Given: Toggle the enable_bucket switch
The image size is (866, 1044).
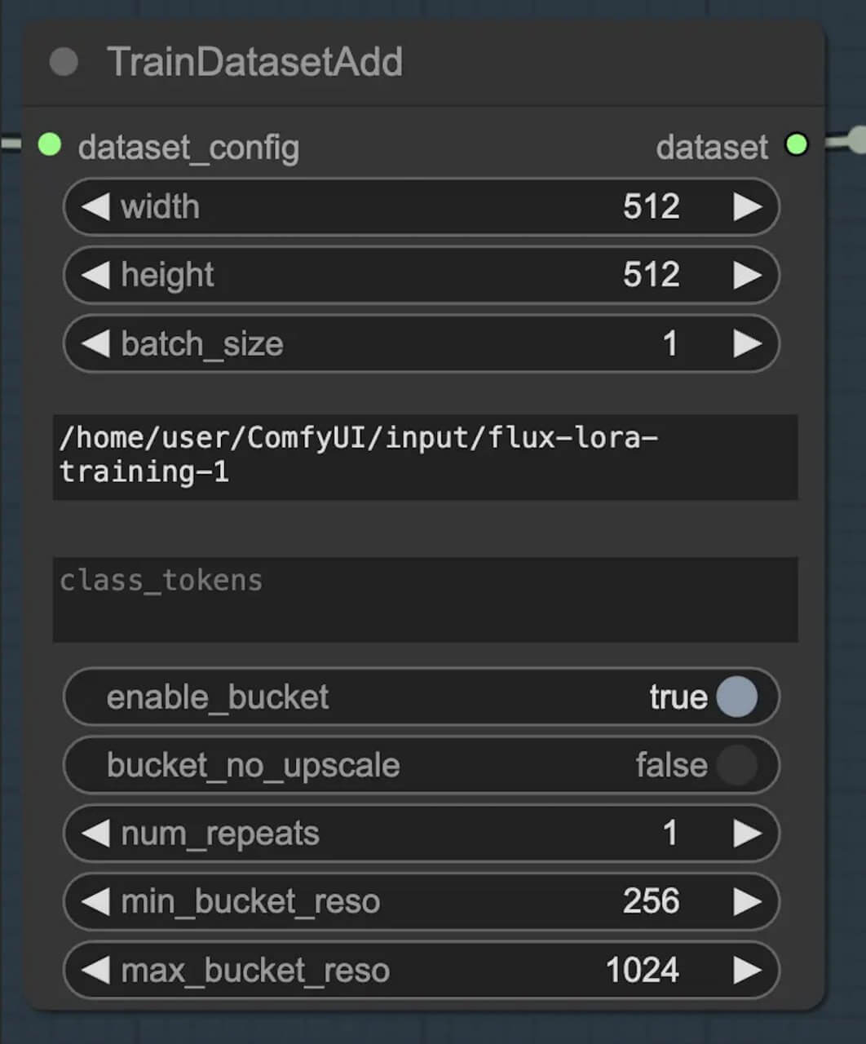Looking at the screenshot, I should tap(736, 697).
